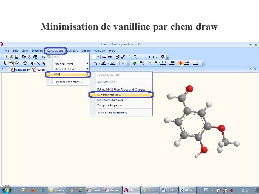Click the orange lightning highlighted icon
This screenshot has height=194, width=259.
[x=181, y=63]
